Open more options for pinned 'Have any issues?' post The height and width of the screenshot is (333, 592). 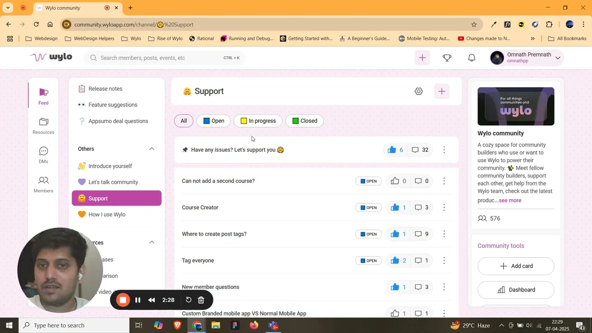point(444,150)
